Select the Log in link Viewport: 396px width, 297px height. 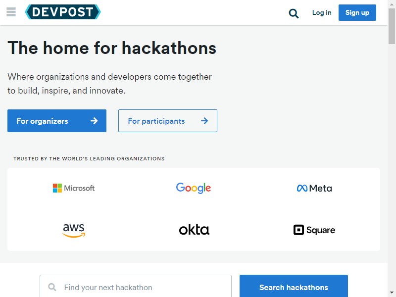point(322,13)
